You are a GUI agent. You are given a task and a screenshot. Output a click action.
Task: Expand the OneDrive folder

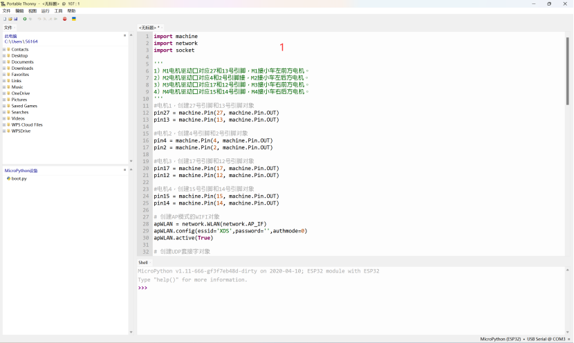[4, 93]
